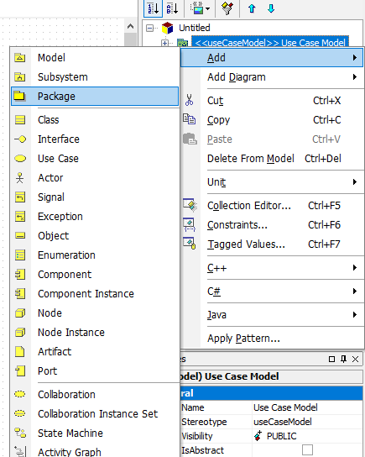Click the Copy icon in context menu
Viewport: 365px width, 457px height.
pos(189,119)
